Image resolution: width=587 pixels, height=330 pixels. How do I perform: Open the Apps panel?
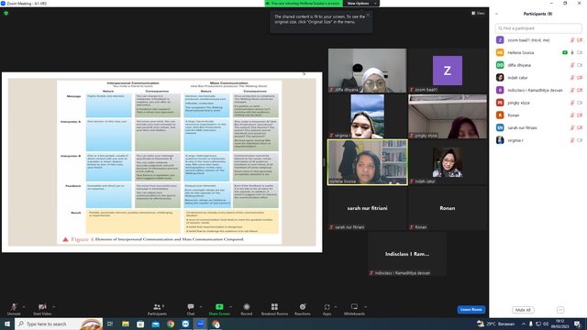coord(327,309)
